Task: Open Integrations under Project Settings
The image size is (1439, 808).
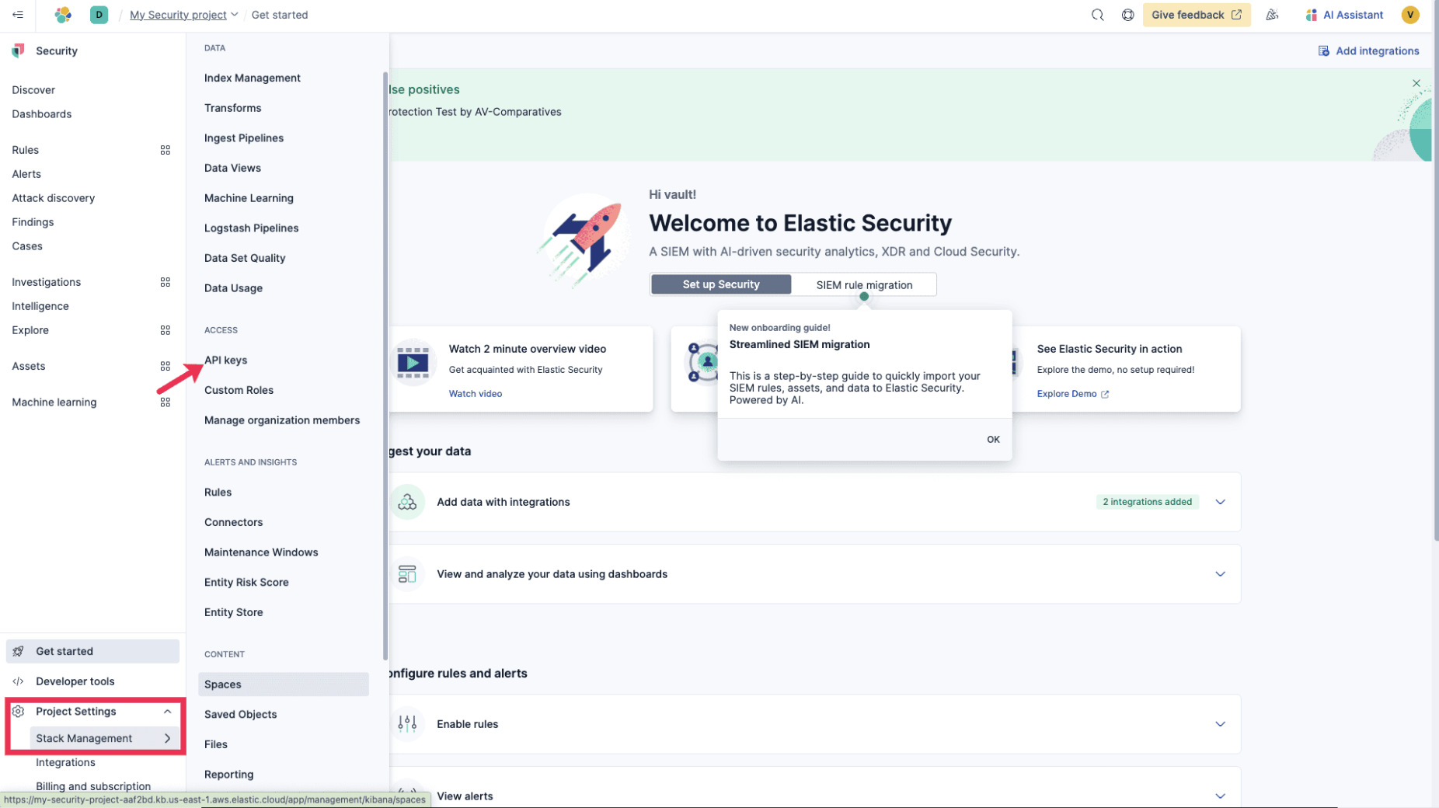Action: point(65,763)
